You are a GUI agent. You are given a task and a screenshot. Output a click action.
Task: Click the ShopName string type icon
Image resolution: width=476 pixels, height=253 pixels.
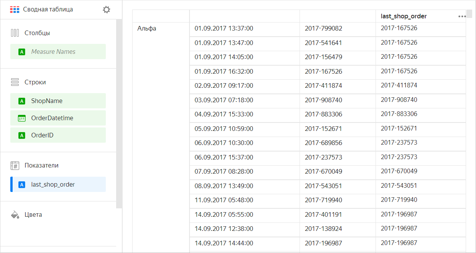click(22, 101)
